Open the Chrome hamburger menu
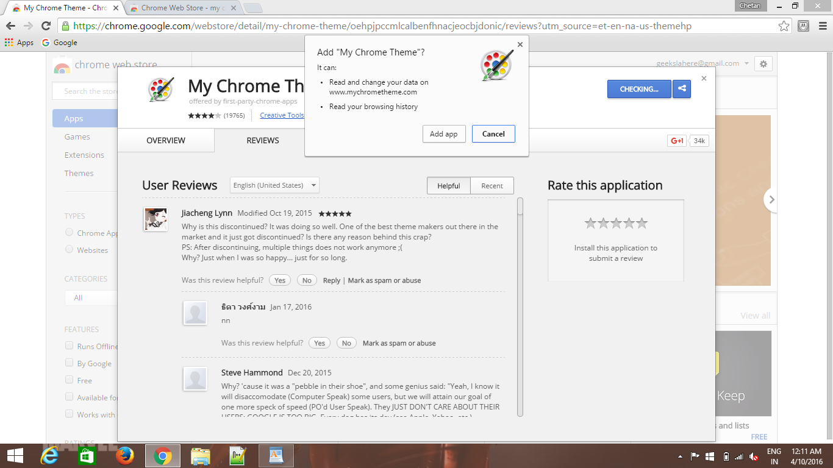The image size is (833, 468). pos(821,26)
